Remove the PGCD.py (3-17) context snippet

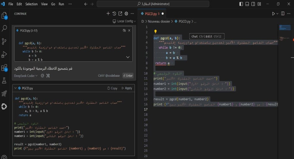click(129, 31)
